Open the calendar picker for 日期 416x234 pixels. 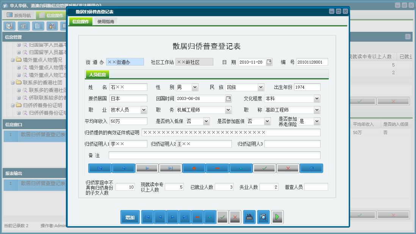[269, 62]
